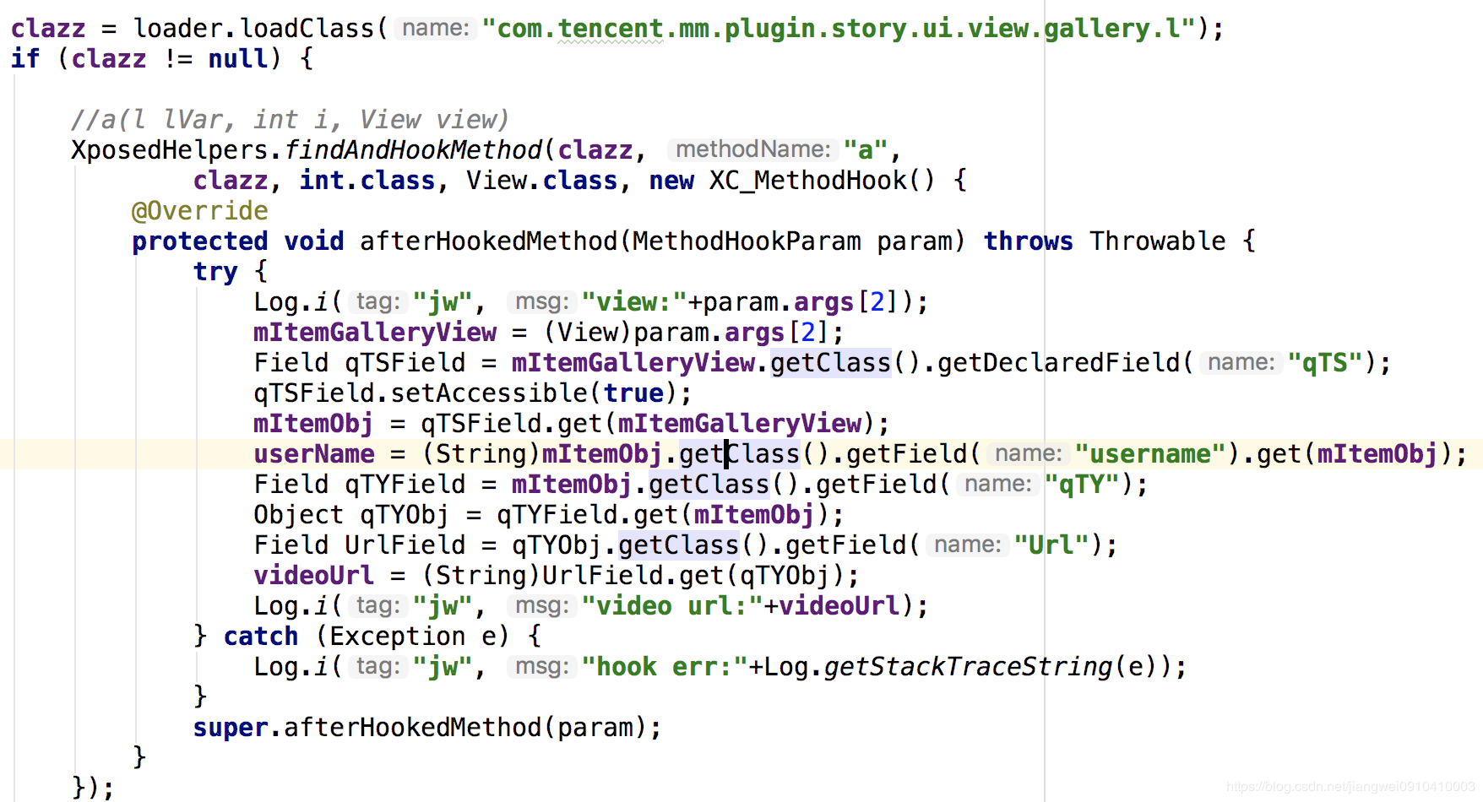Click "qTSField.setAccessible" call
Viewport: 1483px width, 802px height.
[x=420, y=393]
